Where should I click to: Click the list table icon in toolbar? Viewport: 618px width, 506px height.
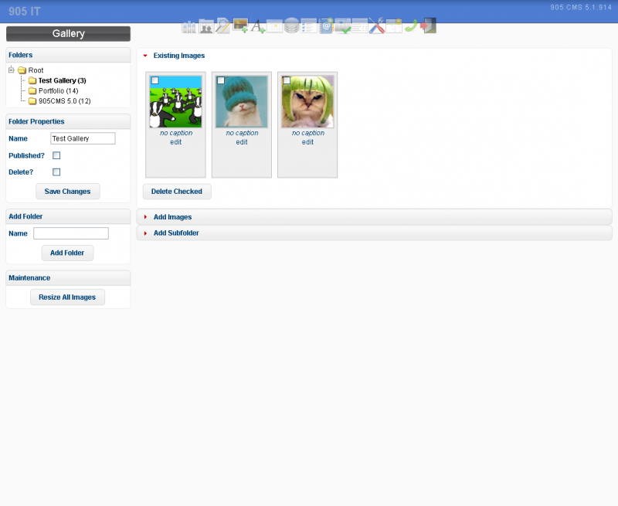[360, 26]
